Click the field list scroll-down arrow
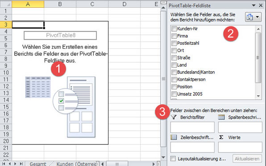The image size is (266, 166). pyautogui.click(x=258, y=96)
